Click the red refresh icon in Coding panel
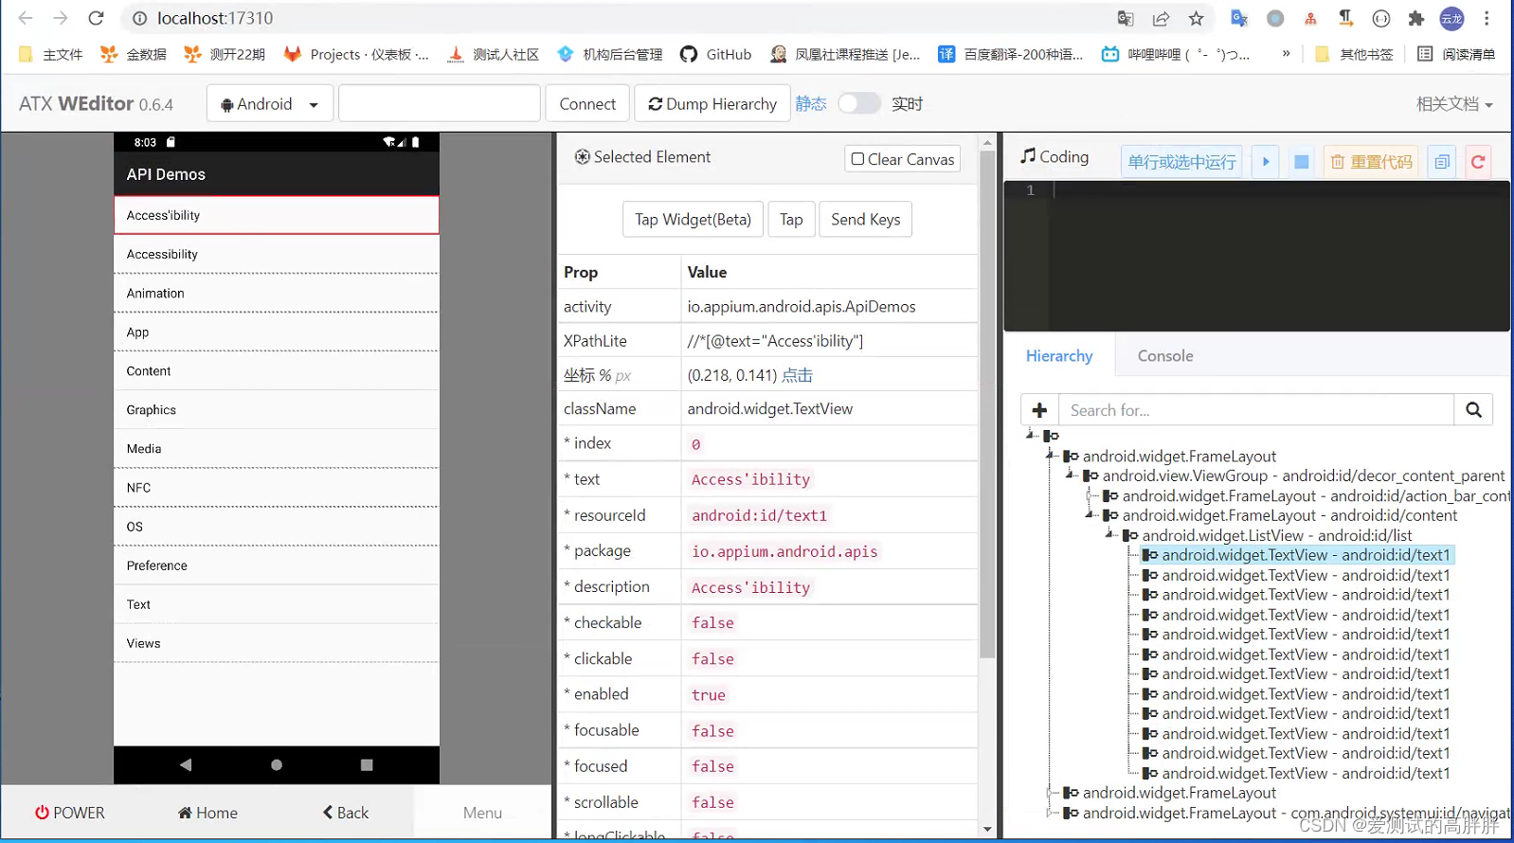This screenshot has height=843, width=1514. click(1478, 162)
